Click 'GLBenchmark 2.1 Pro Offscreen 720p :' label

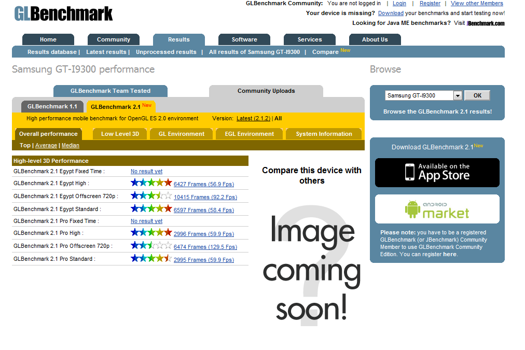pyautogui.click(x=63, y=246)
